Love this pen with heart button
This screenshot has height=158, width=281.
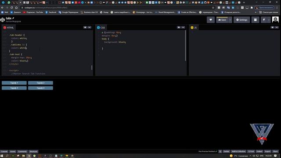coord(211,20)
